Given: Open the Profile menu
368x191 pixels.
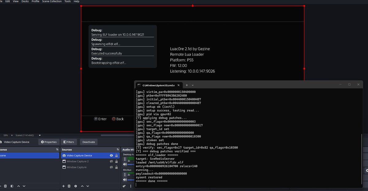Looking at the screenshot, I should 35,1.
